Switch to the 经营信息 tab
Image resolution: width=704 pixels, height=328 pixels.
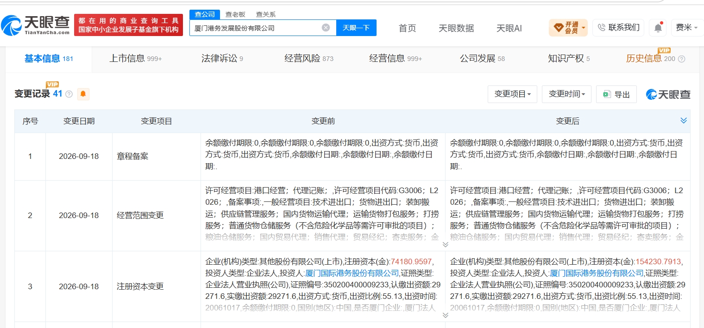point(395,59)
